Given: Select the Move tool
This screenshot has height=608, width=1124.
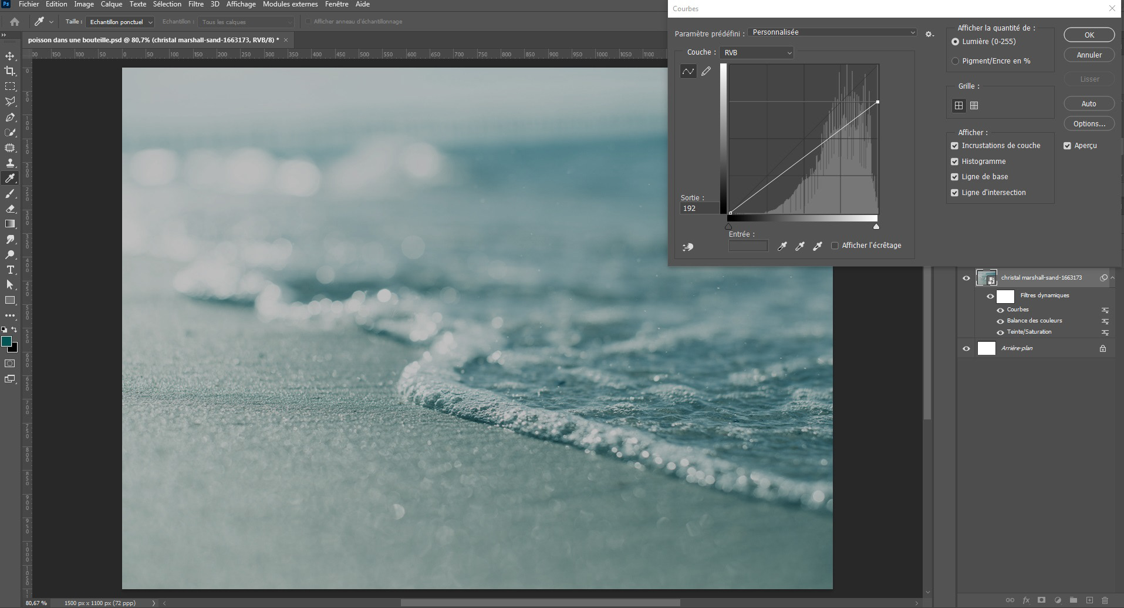Looking at the screenshot, I should point(10,56).
